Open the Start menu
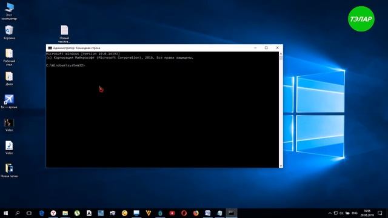This screenshot has width=388, height=218. coord(5,213)
